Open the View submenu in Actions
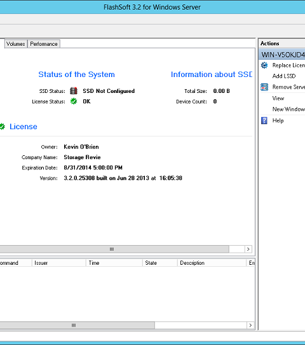The image size is (305, 345). coord(278,98)
